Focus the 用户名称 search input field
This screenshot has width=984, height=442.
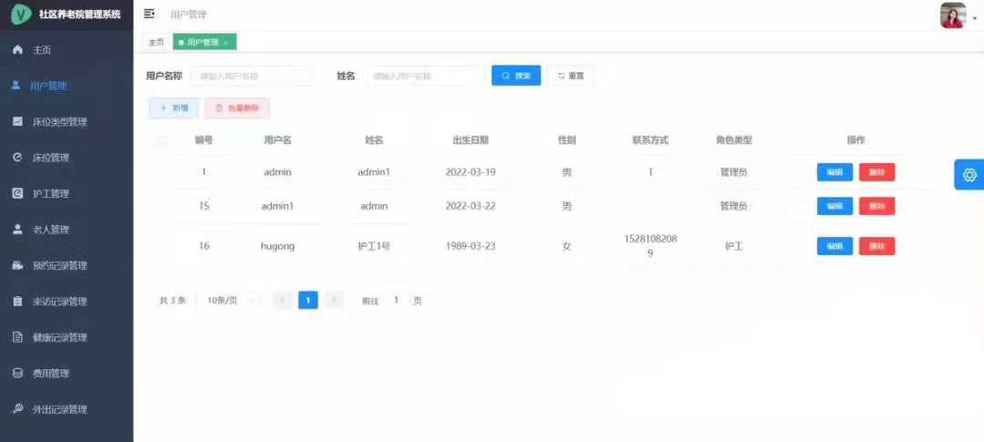(250, 76)
